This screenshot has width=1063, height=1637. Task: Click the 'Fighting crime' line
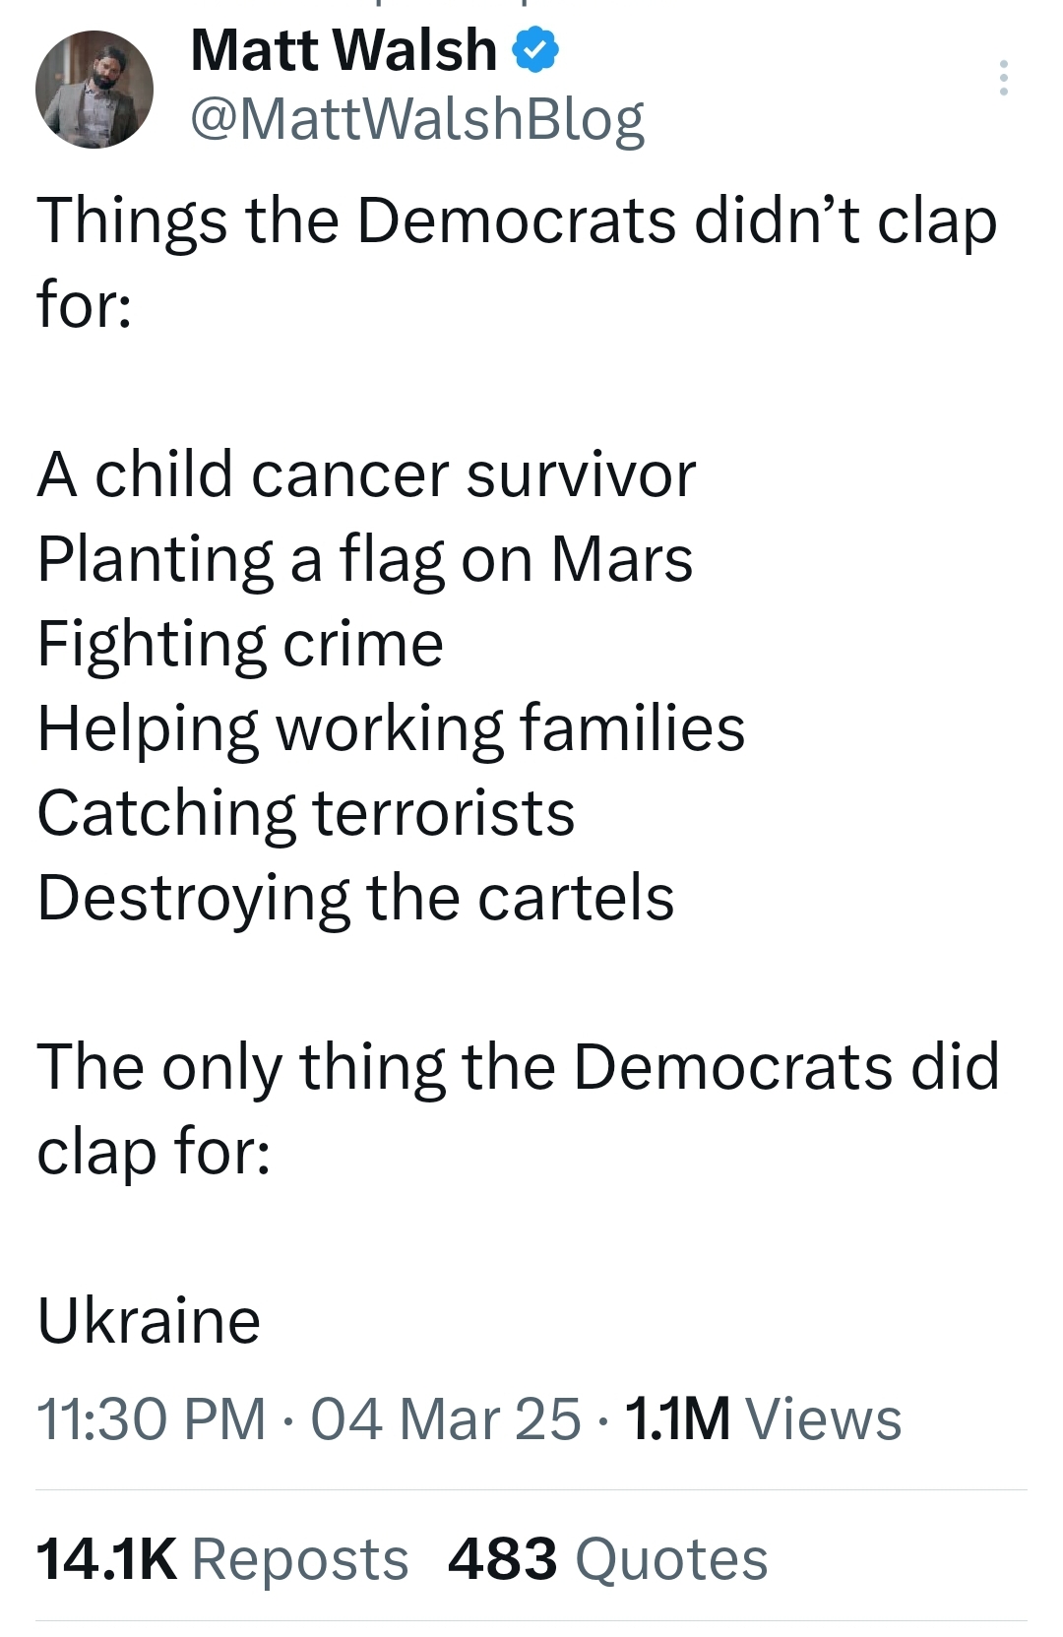pyautogui.click(x=240, y=645)
